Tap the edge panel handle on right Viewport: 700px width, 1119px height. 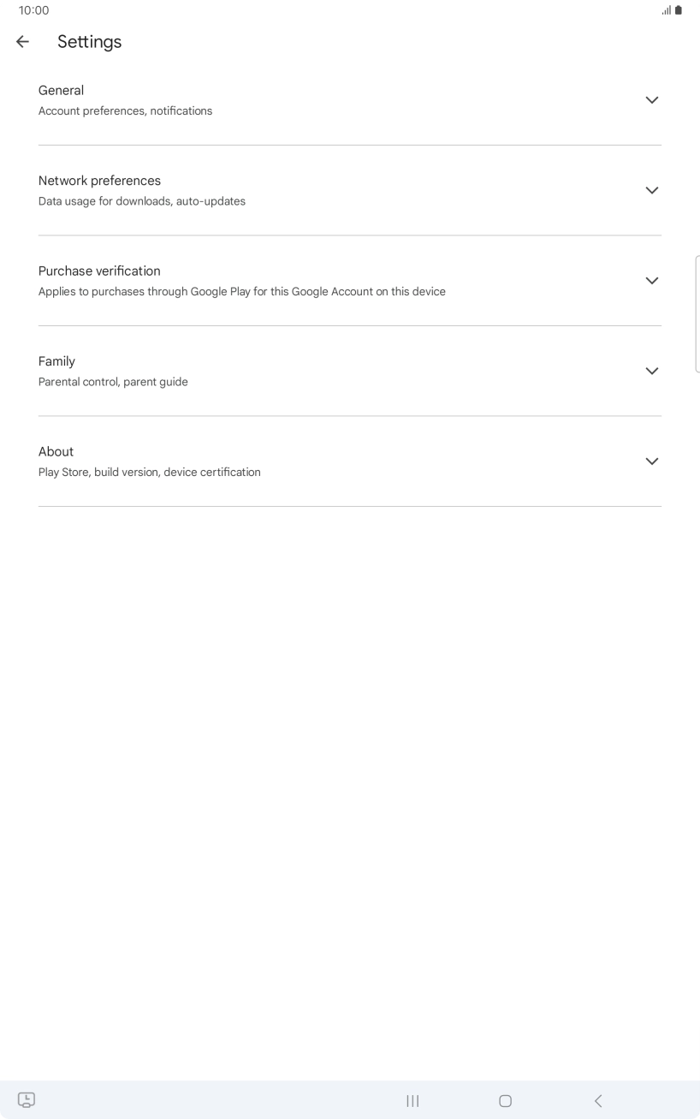point(697,313)
